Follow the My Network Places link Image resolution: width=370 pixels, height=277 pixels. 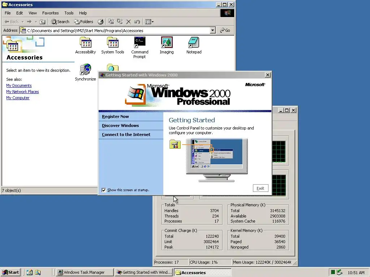click(x=22, y=92)
